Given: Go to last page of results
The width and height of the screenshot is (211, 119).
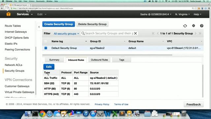Looking at the screenshot, I should click(200, 33).
